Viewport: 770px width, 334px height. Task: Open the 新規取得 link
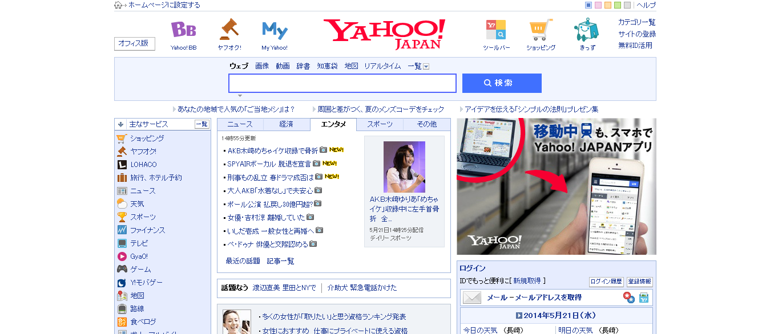pyautogui.click(x=527, y=281)
